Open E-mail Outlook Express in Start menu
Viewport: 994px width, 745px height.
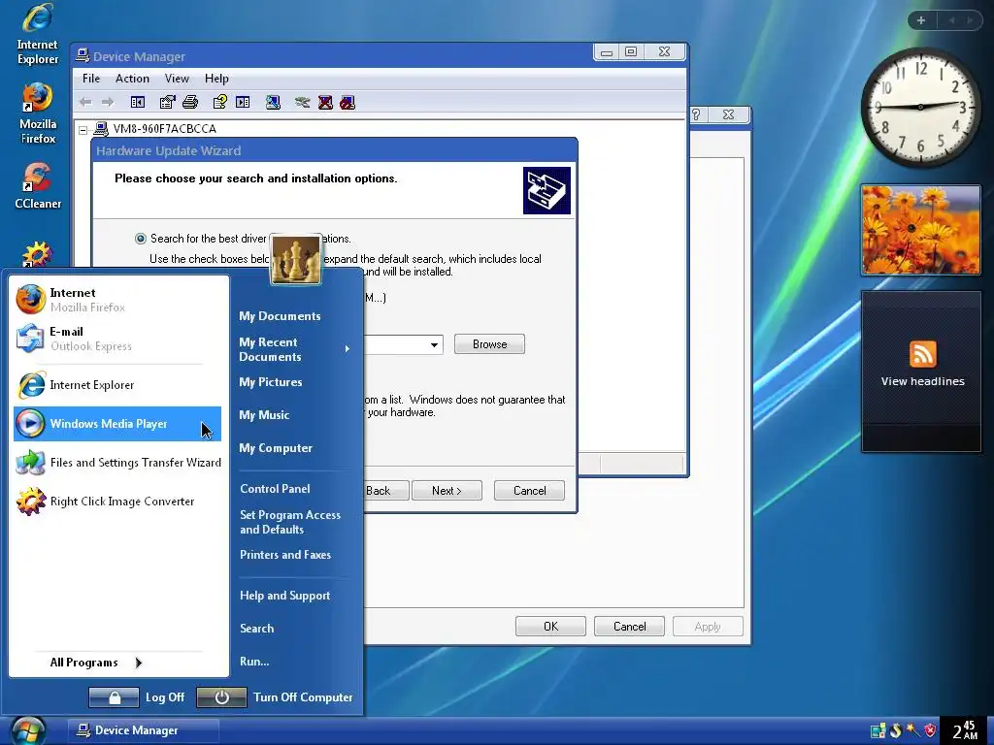pyautogui.click(x=117, y=339)
